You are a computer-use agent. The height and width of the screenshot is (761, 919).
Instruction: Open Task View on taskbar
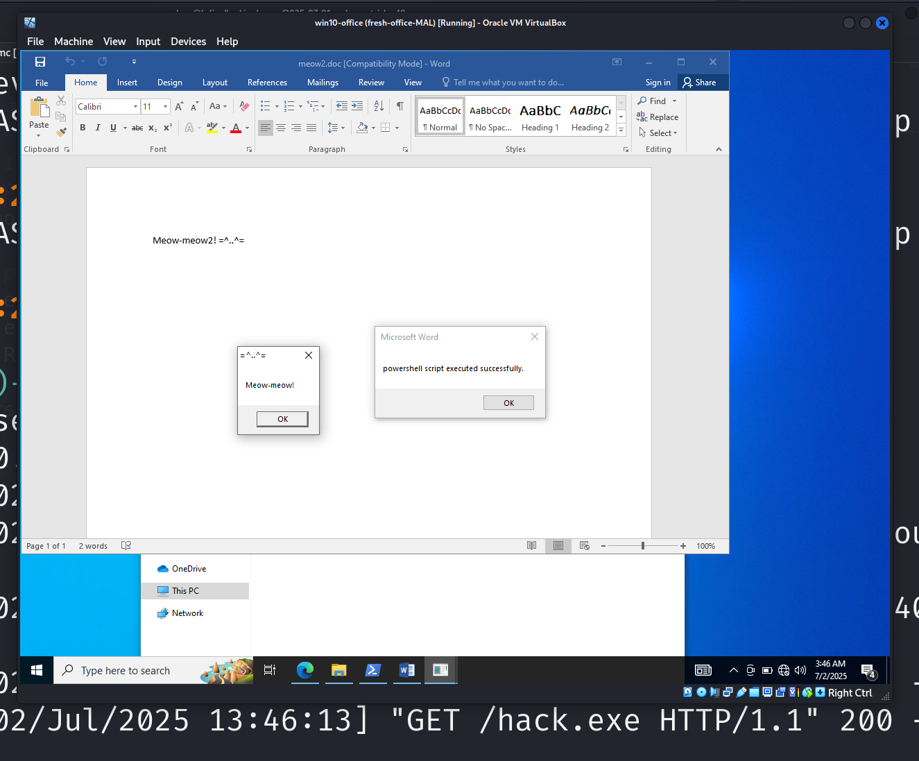click(270, 670)
